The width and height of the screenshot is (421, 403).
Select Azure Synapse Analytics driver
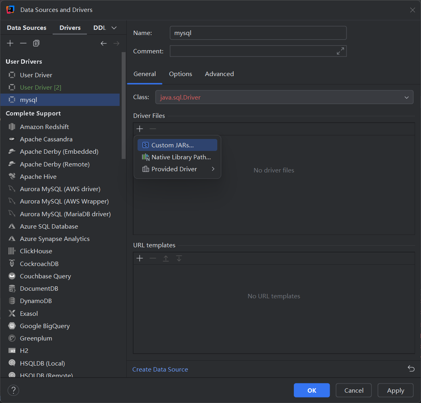[60, 239]
